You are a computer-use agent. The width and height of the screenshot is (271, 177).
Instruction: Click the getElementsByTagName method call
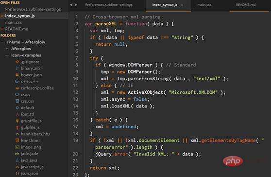228,141
